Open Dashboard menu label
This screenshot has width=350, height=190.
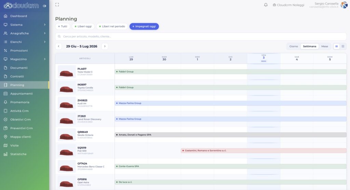click(x=18, y=16)
